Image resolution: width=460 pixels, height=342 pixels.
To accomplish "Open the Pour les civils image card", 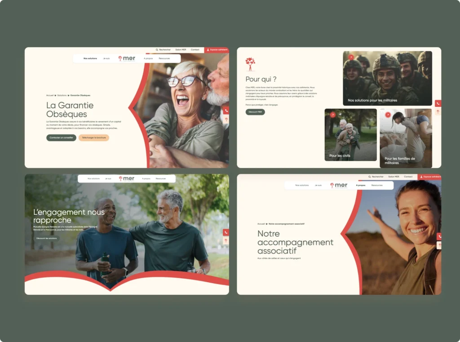I will [350, 135].
